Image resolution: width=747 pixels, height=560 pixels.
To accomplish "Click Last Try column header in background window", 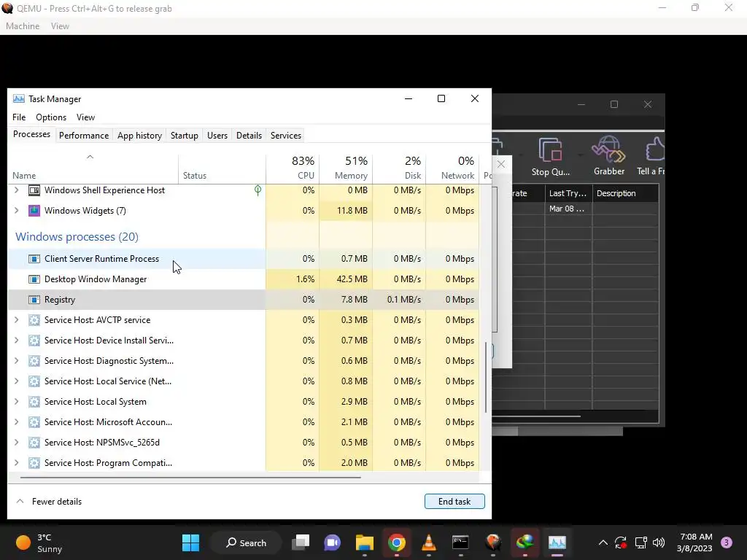I will point(568,193).
